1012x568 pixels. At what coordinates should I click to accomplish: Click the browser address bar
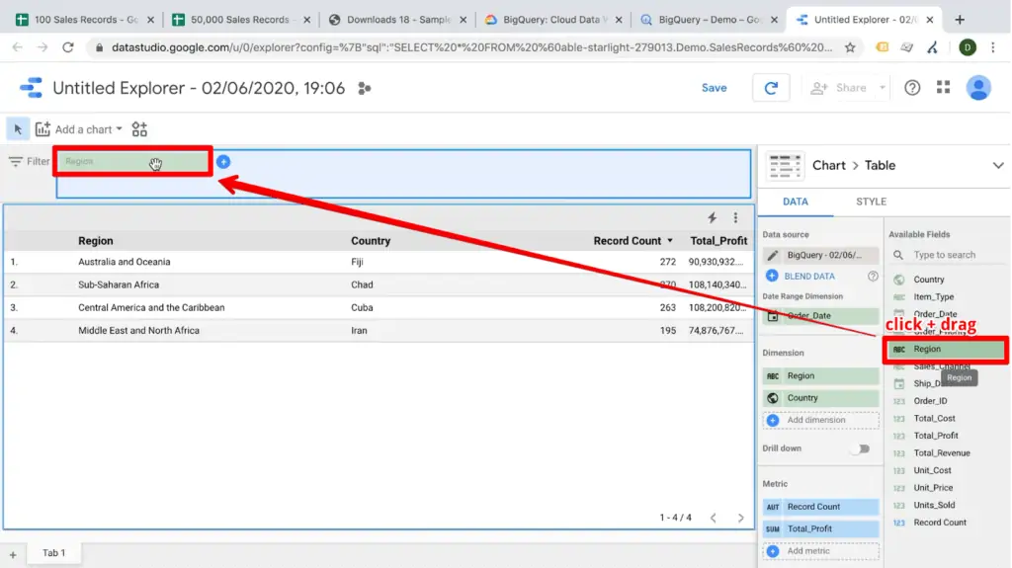[x=471, y=47]
